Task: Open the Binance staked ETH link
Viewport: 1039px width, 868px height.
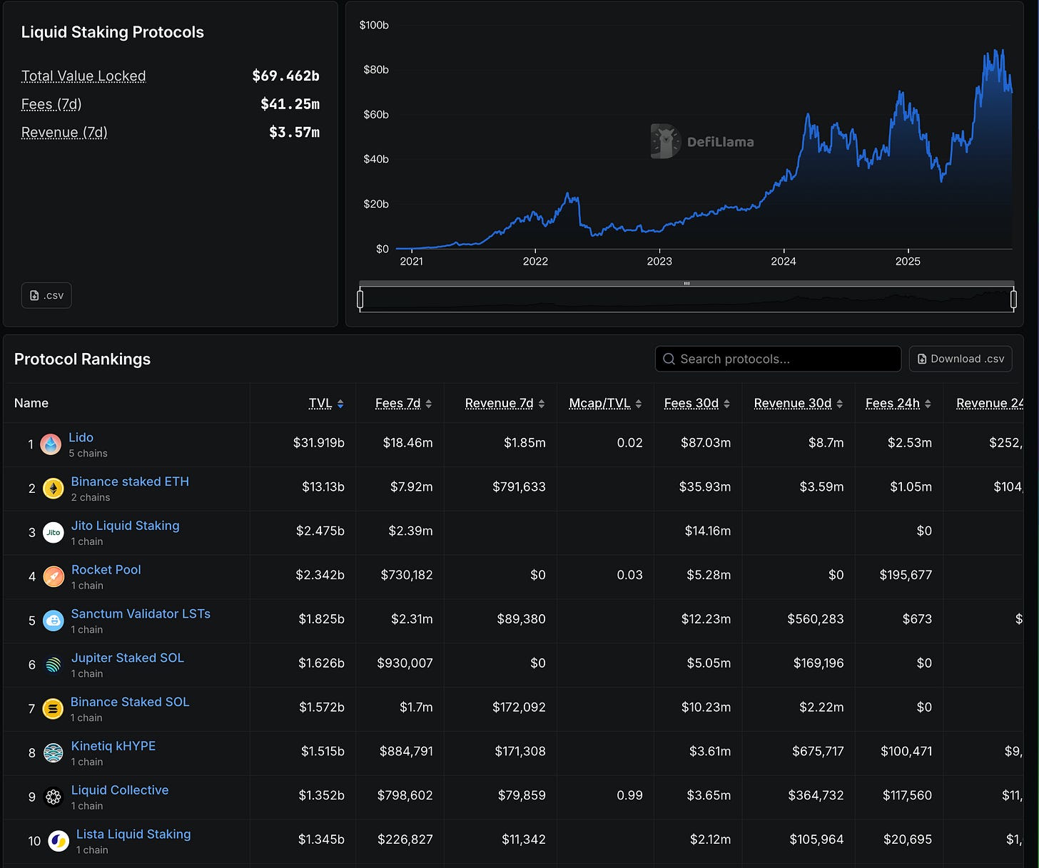Action: (130, 481)
